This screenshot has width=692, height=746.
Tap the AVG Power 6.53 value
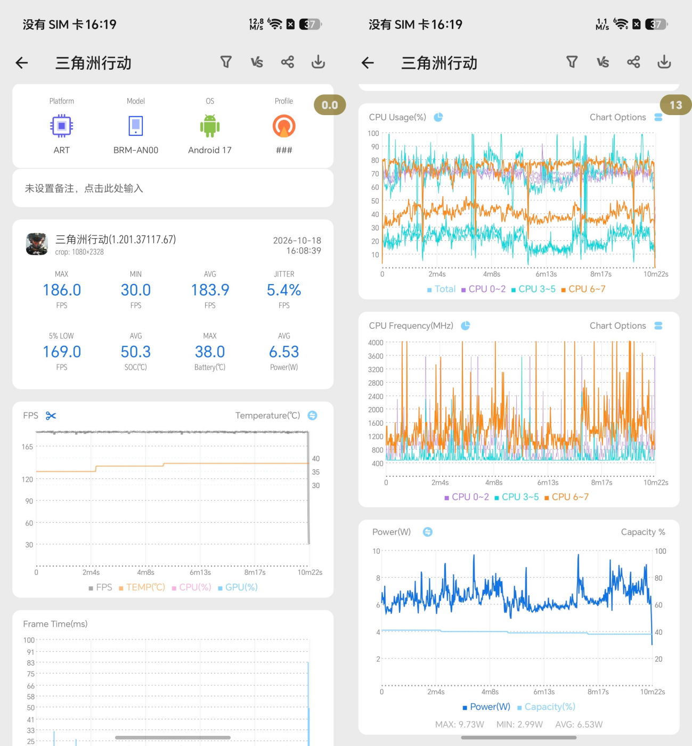(284, 352)
